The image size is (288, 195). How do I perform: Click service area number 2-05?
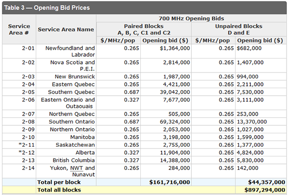[28, 92]
